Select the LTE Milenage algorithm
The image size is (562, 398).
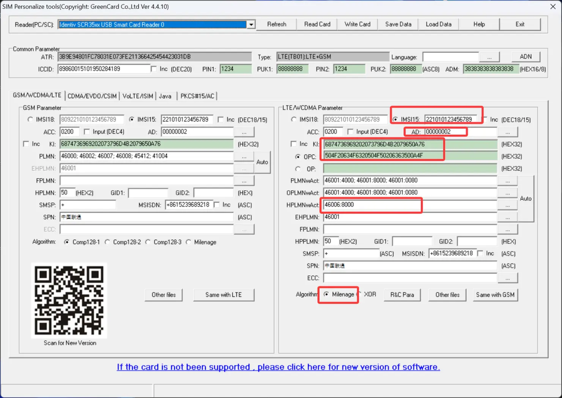pos(326,294)
